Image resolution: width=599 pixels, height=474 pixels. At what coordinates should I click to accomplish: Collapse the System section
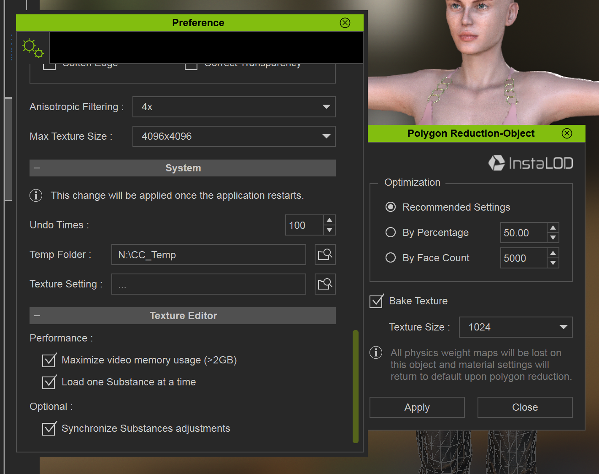[x=37, y=168]
